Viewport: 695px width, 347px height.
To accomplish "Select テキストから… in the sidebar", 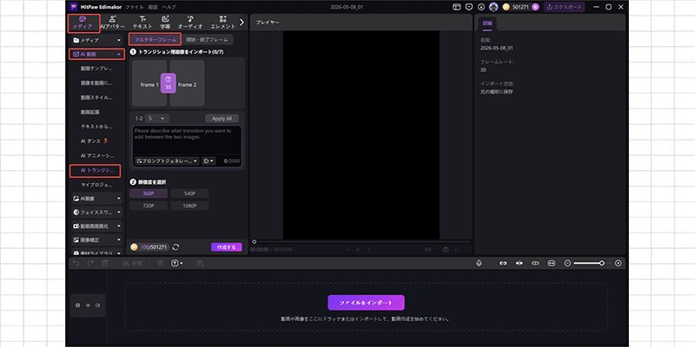I will click(96, 127).
